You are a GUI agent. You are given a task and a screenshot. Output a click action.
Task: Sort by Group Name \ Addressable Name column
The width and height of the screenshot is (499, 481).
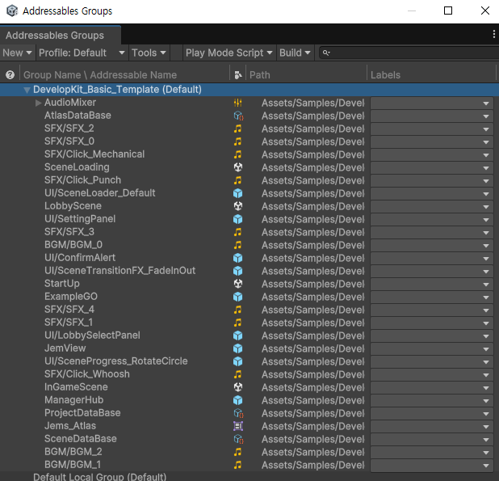coord(100,75)
